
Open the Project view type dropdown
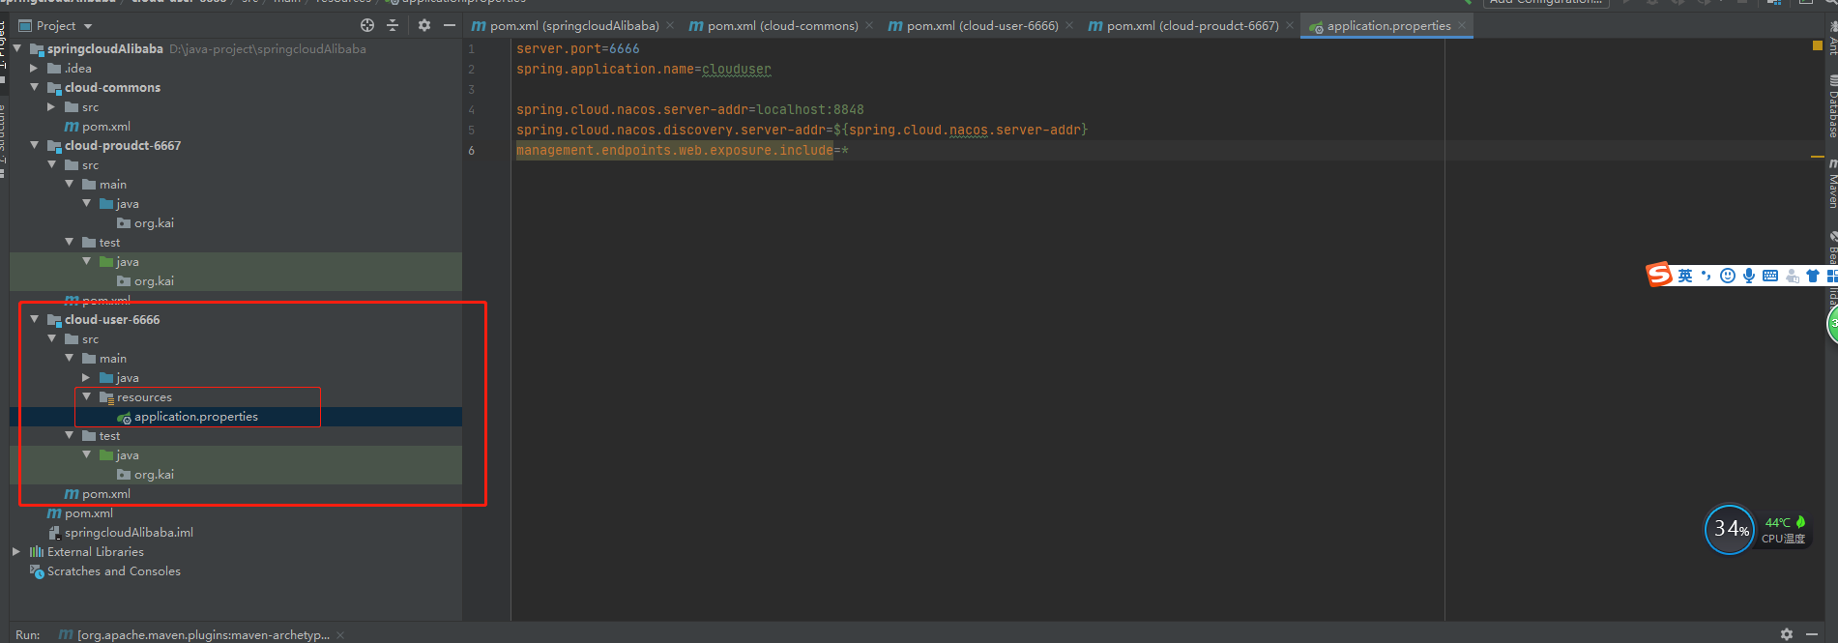click(x=88, y=26)
